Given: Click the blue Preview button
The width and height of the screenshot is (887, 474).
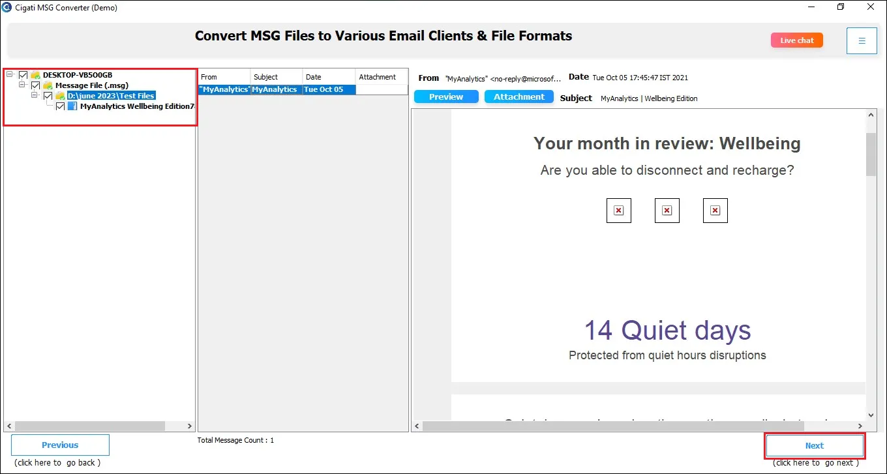Looking at the screenshot, I should pos(446,96).
